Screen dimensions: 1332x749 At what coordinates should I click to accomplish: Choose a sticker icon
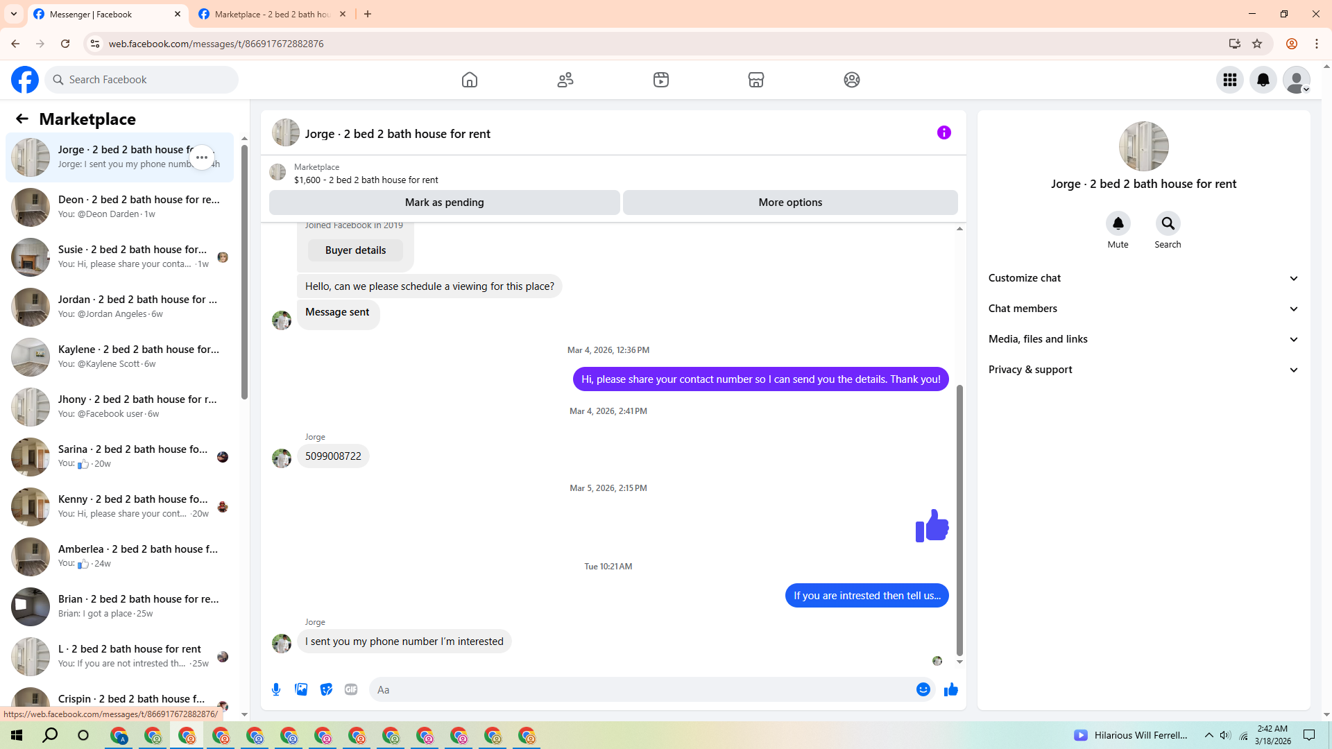[x=326, y=689]
